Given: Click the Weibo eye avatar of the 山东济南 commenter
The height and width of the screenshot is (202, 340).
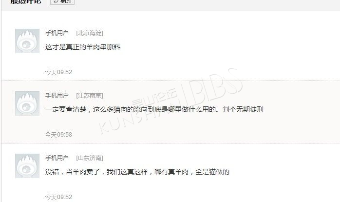Looking at the screenshot, I should point(27,166).
